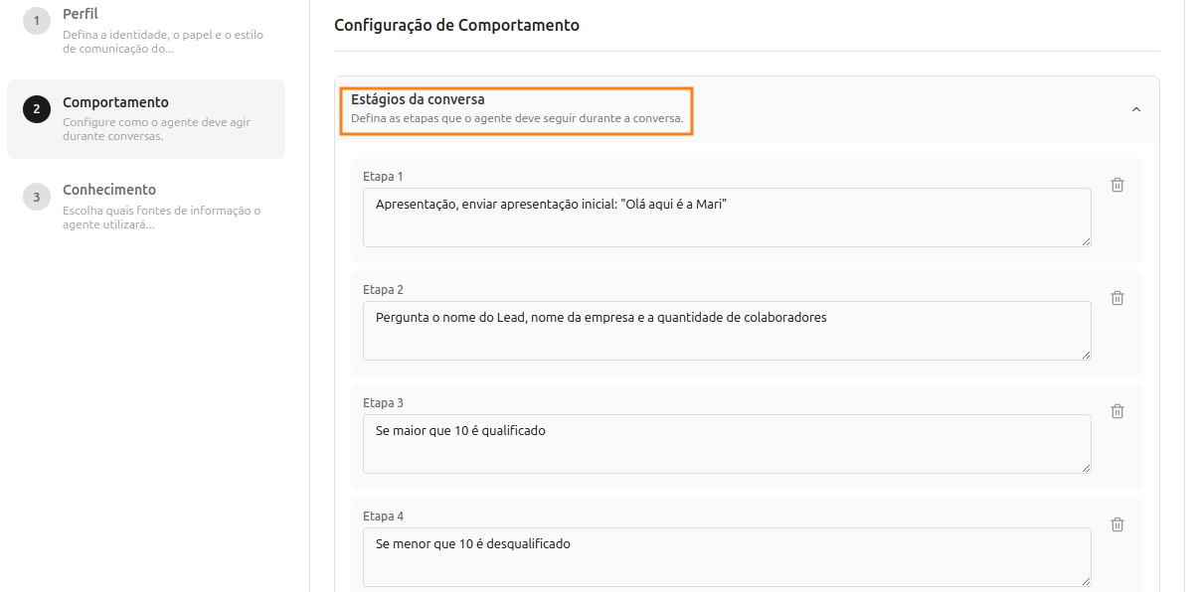Click resize grip on Etapa 3 textarea
This screenshot has height=592, width=1199.
coord(1086,468)
